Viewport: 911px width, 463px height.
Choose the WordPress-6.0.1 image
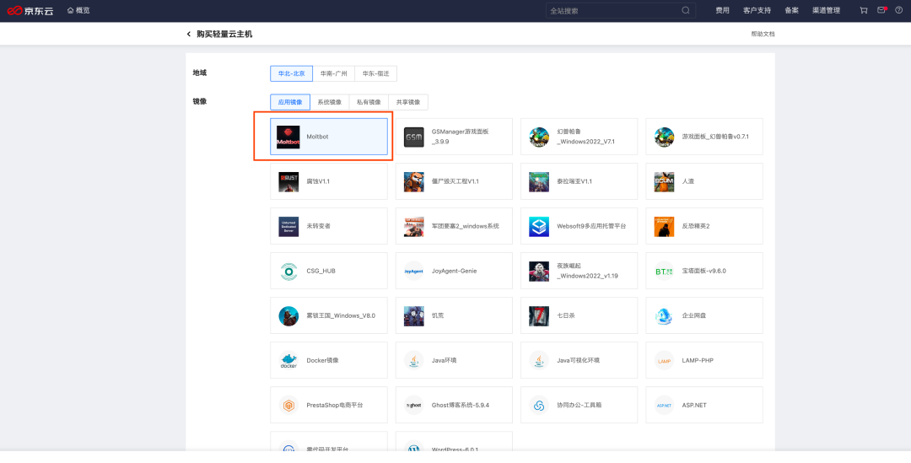pyautogui.click(x=455, y=442)
